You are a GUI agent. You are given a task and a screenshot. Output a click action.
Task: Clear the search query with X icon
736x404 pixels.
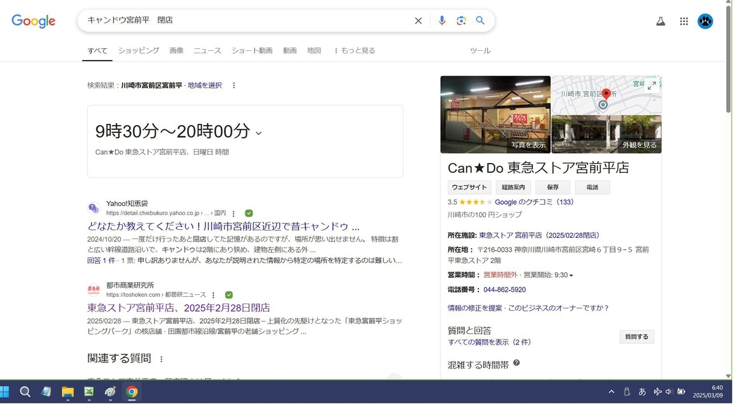pyautogui.click(x=418, y=21)
